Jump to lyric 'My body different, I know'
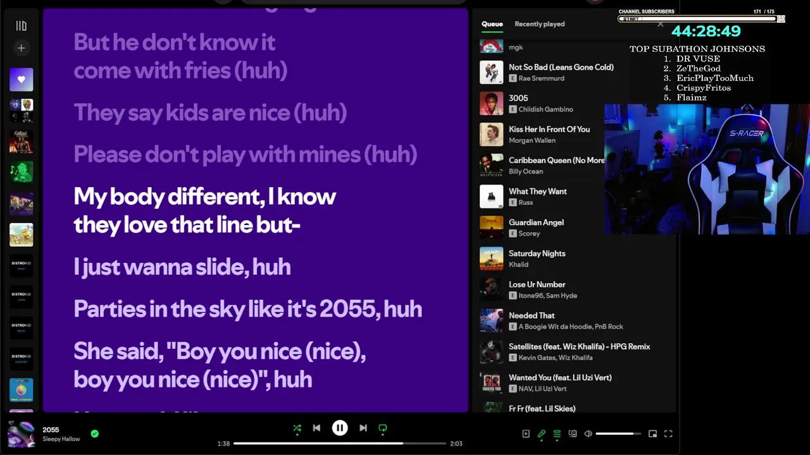Screen dimensions: 810x455 pyautogui.click(x=204, y=210)
